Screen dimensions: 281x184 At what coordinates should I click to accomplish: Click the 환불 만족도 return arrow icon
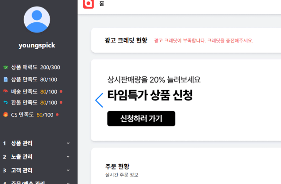coord(6,103)
